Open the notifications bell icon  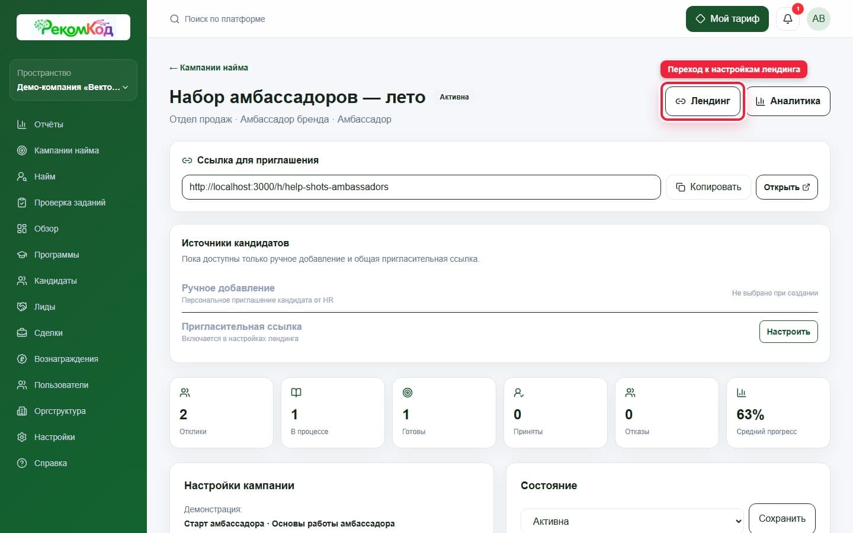click(x=788, y=19)
